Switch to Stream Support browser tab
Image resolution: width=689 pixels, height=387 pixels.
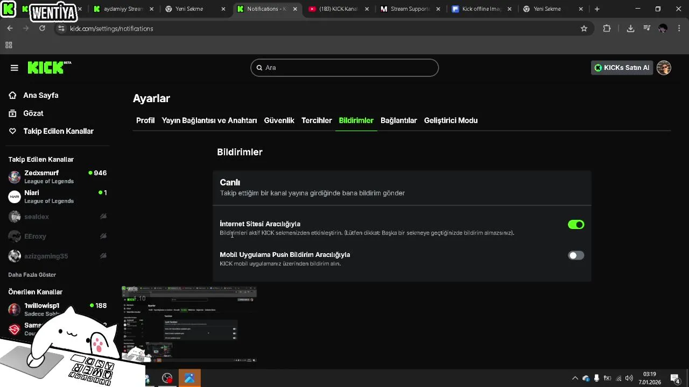click(x=411, y=9)
